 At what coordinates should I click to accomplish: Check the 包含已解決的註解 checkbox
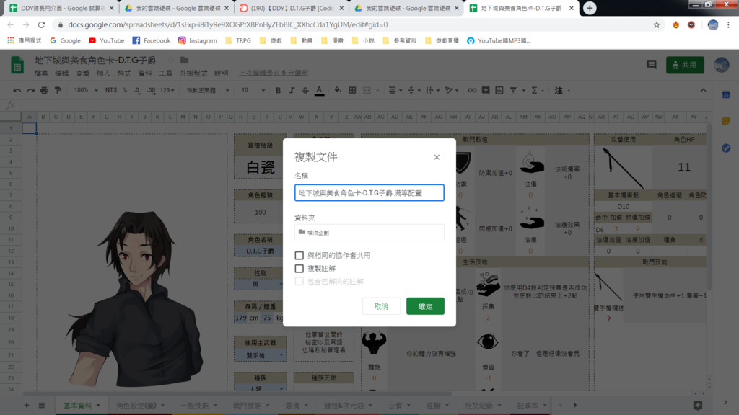pos(299,282)
